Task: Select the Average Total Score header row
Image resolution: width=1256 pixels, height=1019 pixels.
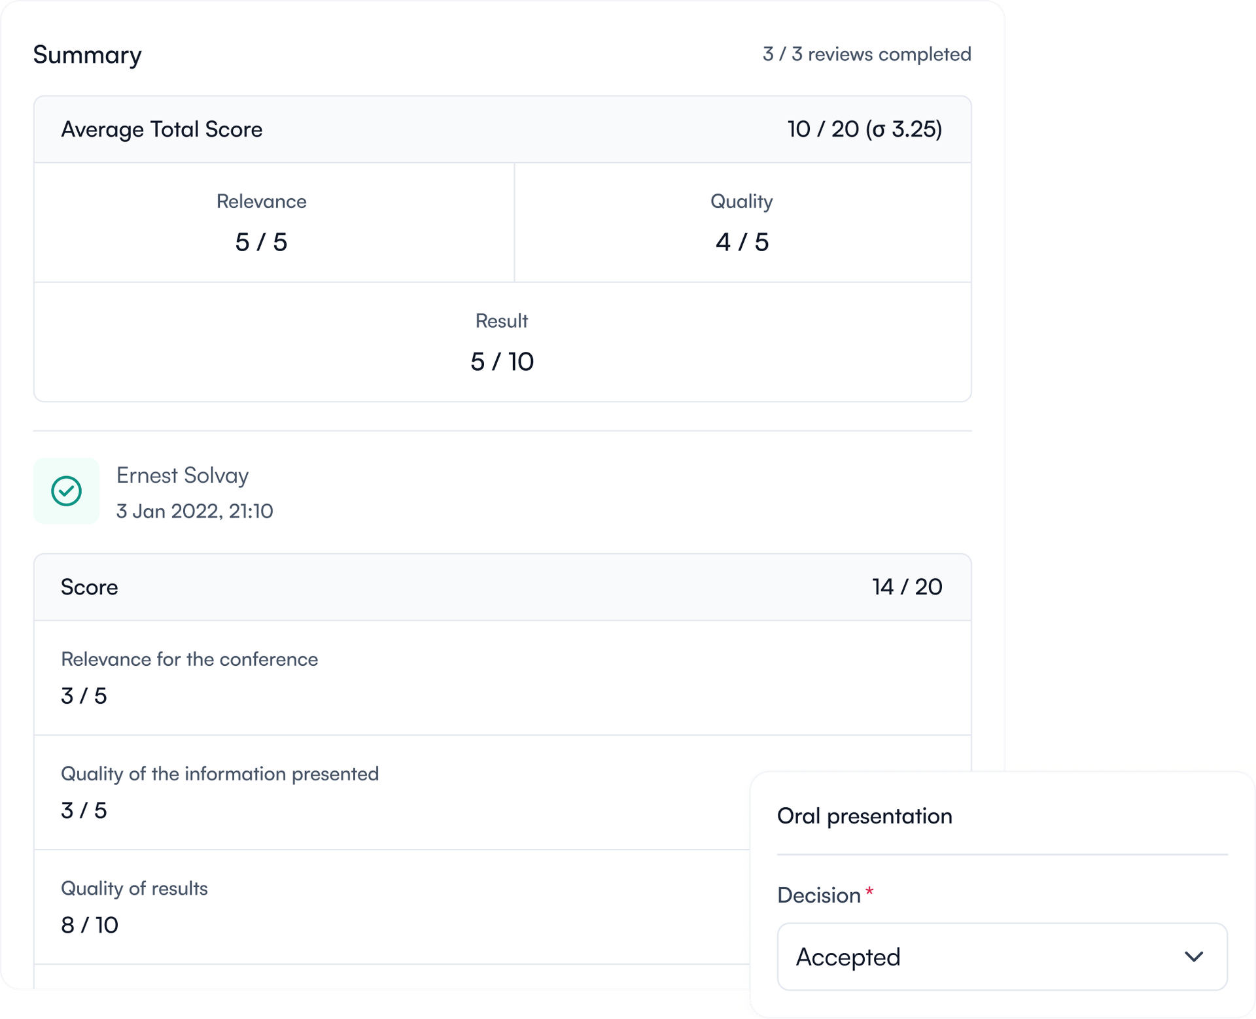Action: coord(502,128)
